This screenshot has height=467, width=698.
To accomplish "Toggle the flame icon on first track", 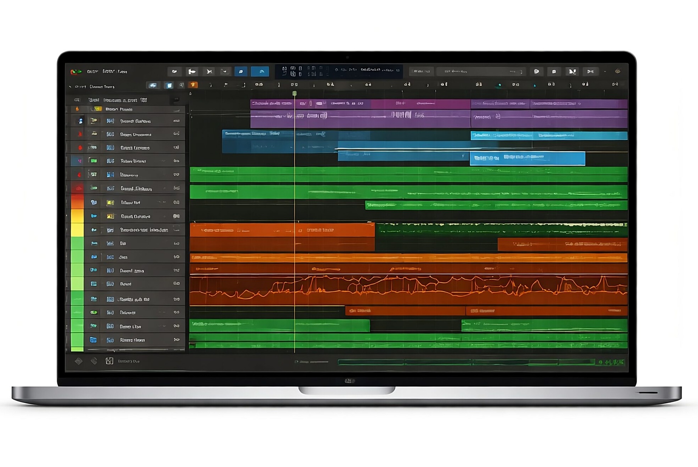I will click(77, 109).
